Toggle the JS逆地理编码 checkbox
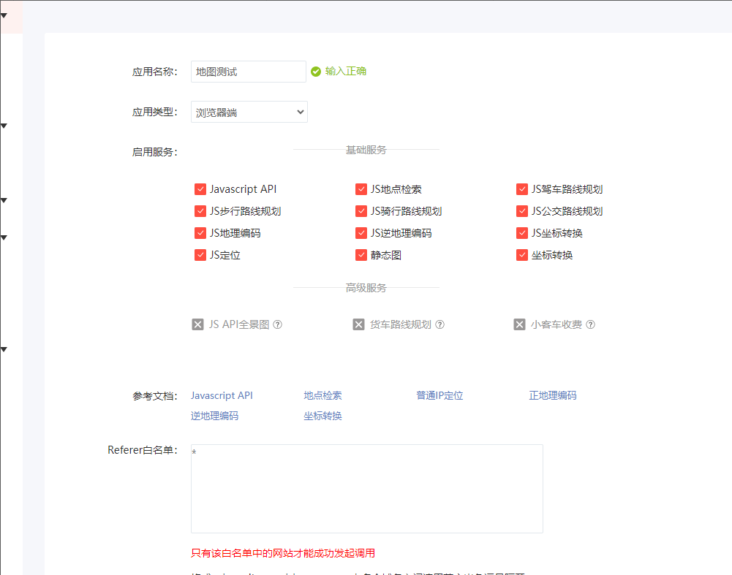Viewport: 732px width, 575px height. point(361,233)
